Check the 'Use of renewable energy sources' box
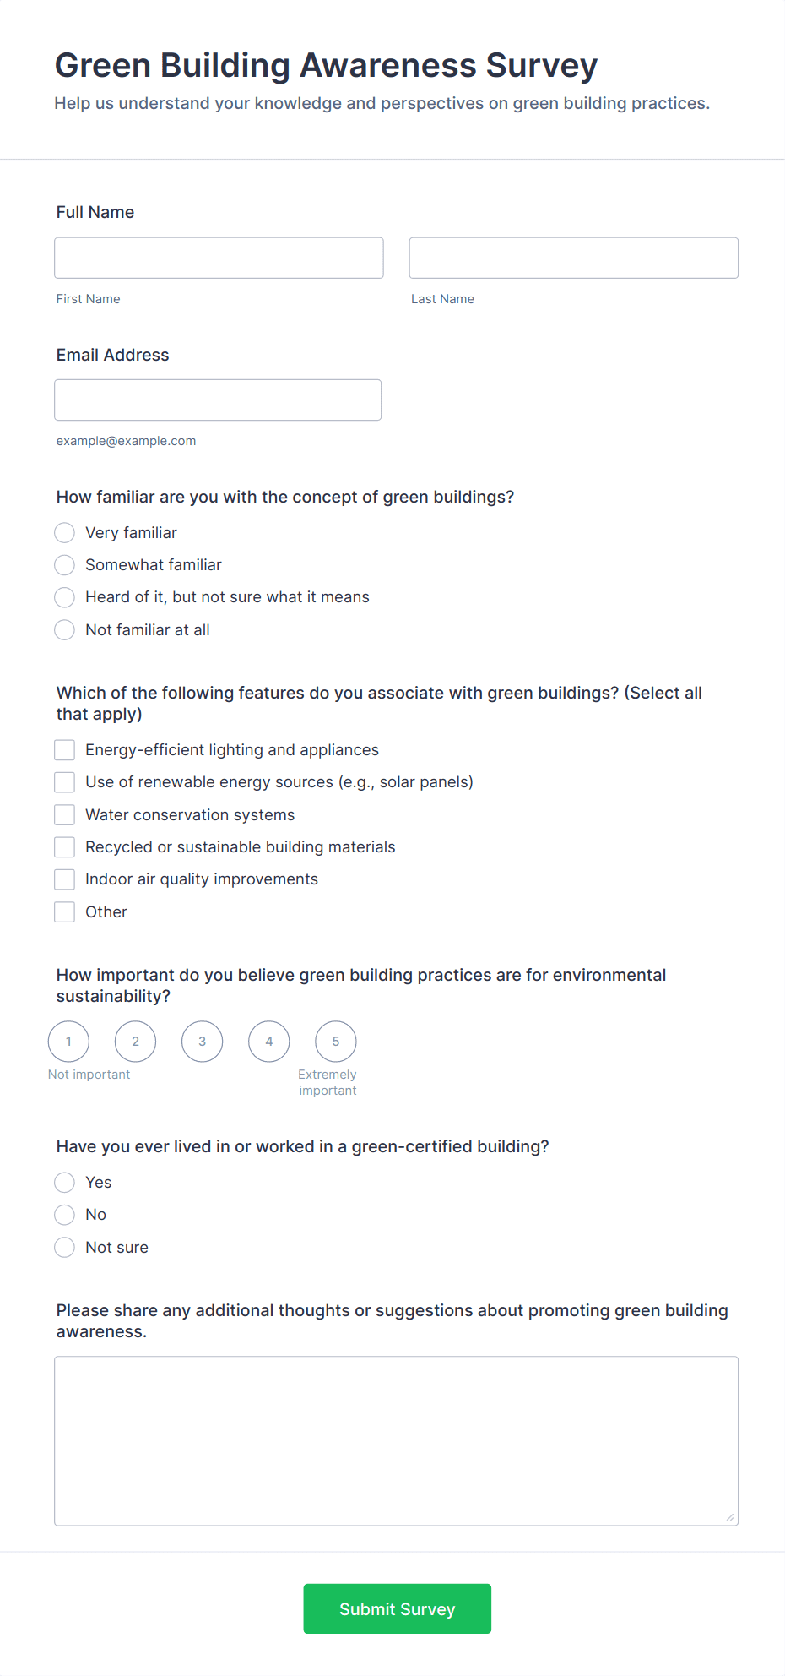 click(64, 781)
